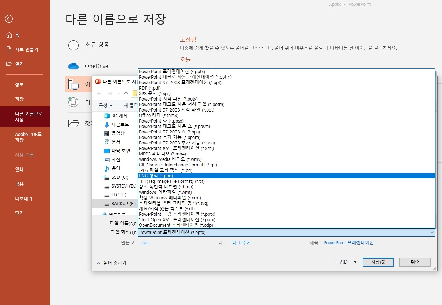Choose PowerPoint XML 프레젠테이션 (*.xml)
This screenshot has width=442, height=305.
tap(286, 148)
